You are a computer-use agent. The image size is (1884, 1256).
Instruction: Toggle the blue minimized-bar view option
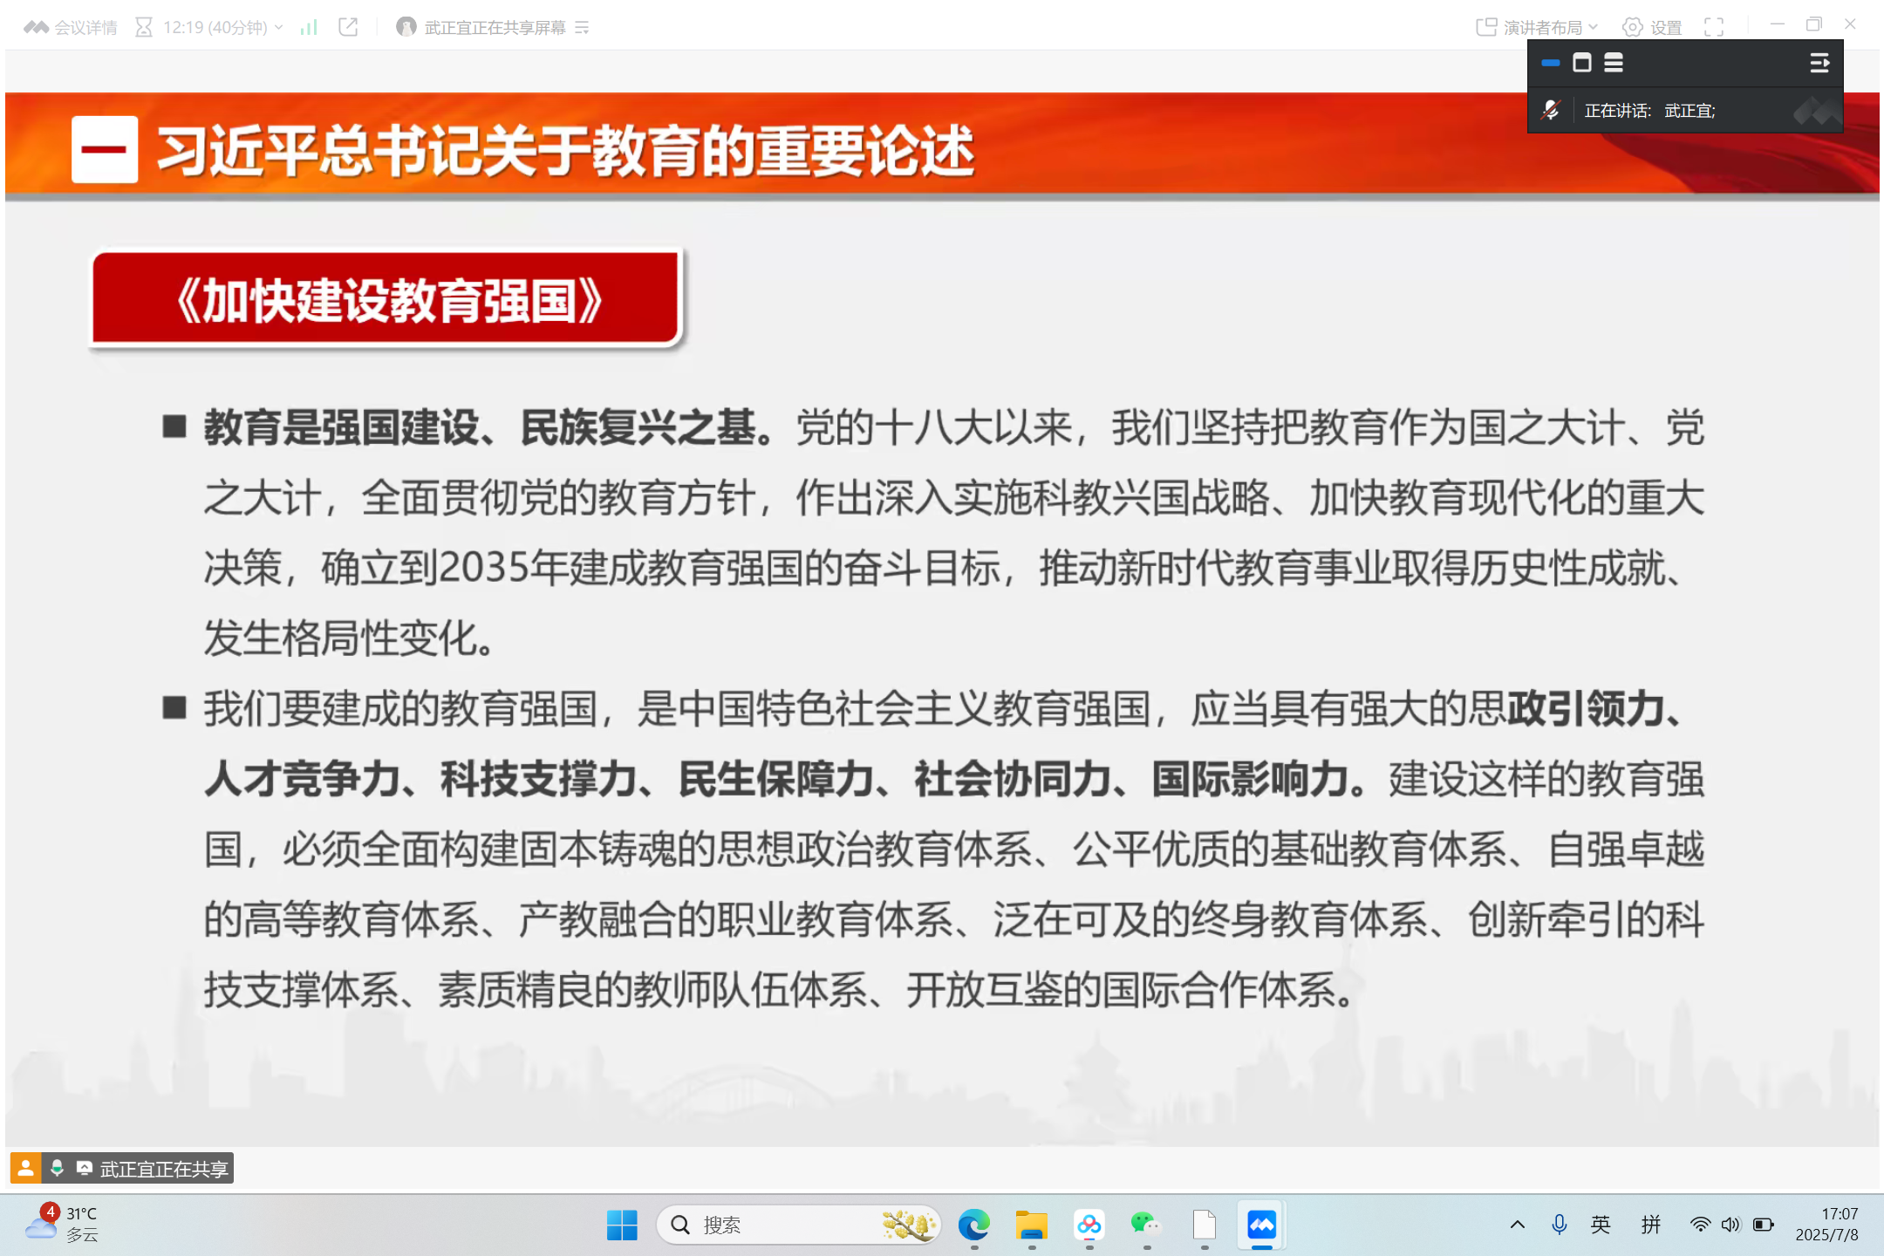(x=1549, y=63)
